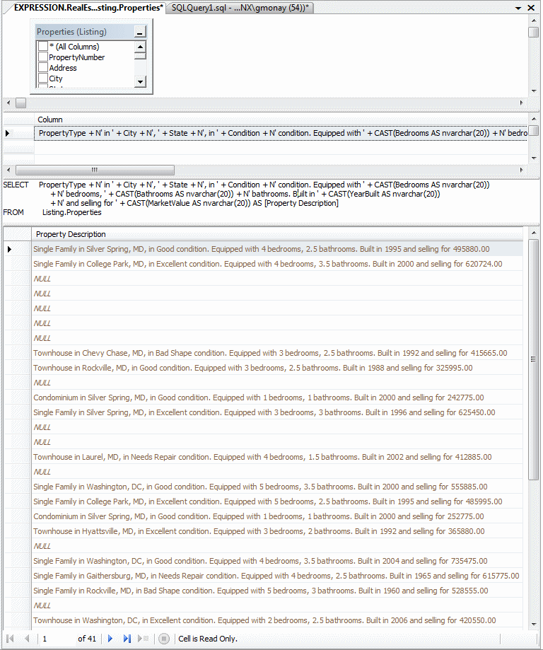This screenshot has height=650, width=543.
Task: Go to first record in navigation bar
Action: (x=11, y=639)
